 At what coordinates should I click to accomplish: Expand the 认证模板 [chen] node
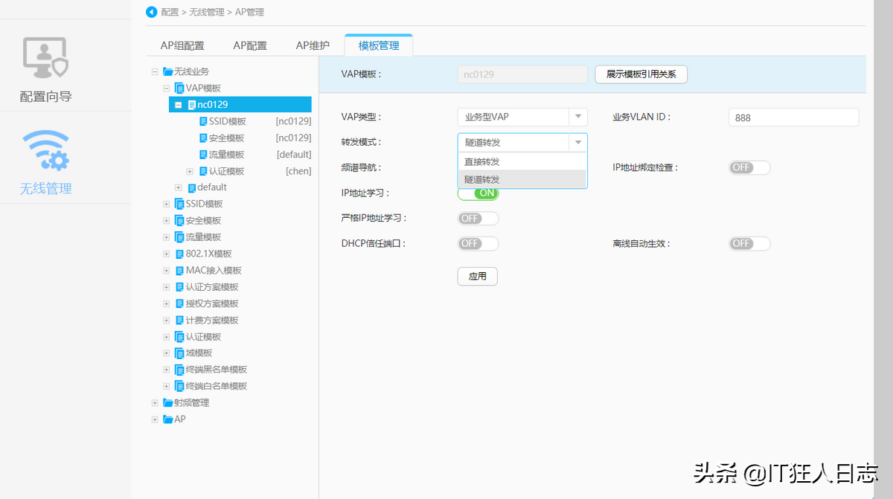point(191,171)
